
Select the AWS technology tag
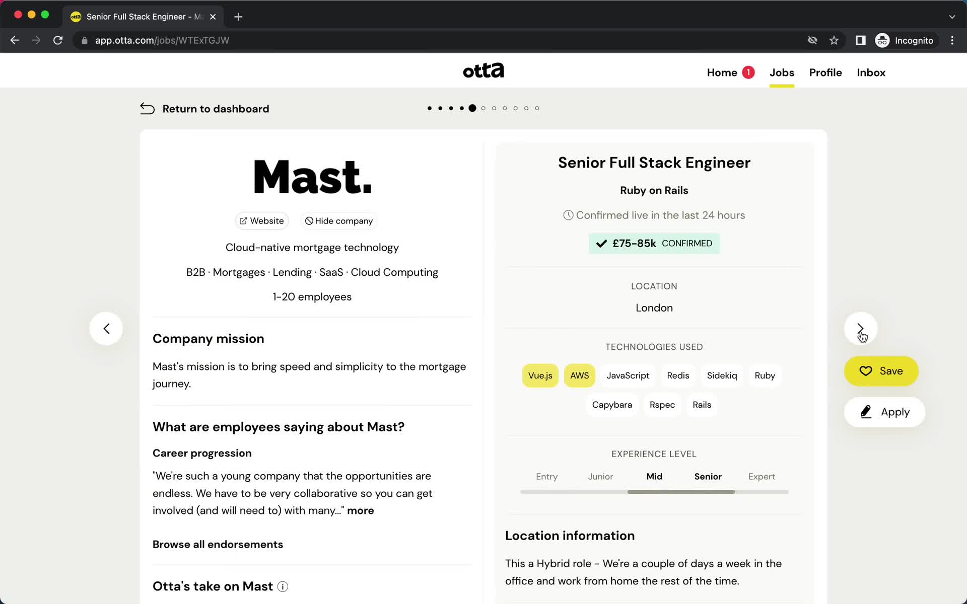pos(579,375)
